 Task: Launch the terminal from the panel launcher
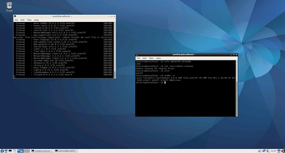click(x=10, y=151)
